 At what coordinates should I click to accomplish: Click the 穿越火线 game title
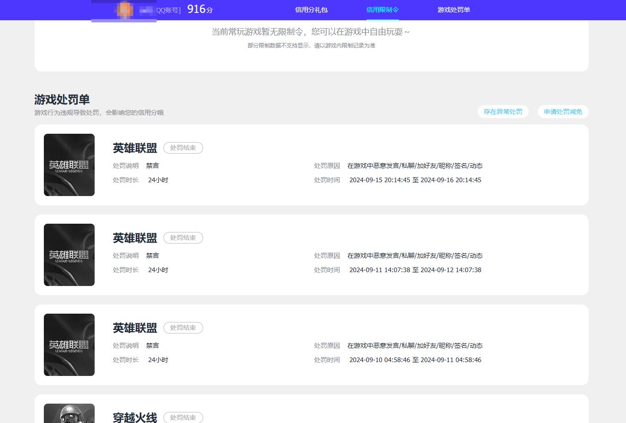click(x=135, y=417)
